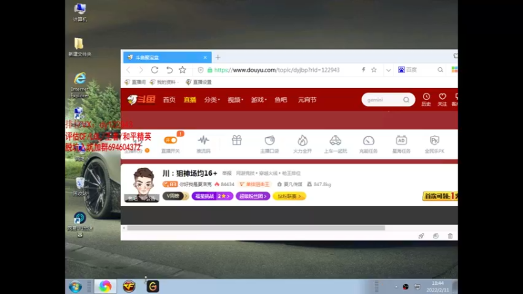Click the 百度 search field
This screenshot has width=523, height=294.
(x=420, y=70)
